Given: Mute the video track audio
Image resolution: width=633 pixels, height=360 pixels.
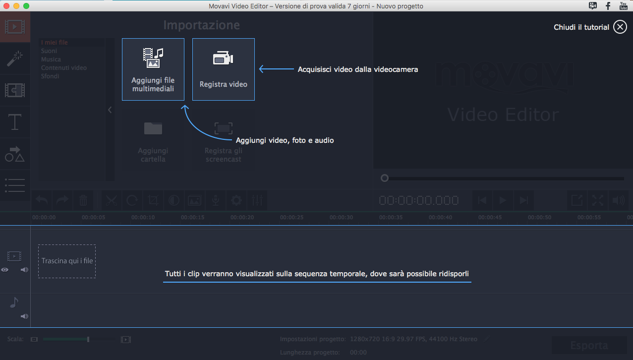Looking at the screenshot, I should click(24, 270).
